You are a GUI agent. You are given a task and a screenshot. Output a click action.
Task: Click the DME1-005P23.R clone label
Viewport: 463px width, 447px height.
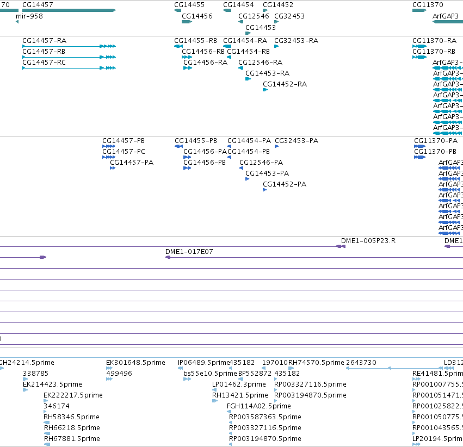368,240
